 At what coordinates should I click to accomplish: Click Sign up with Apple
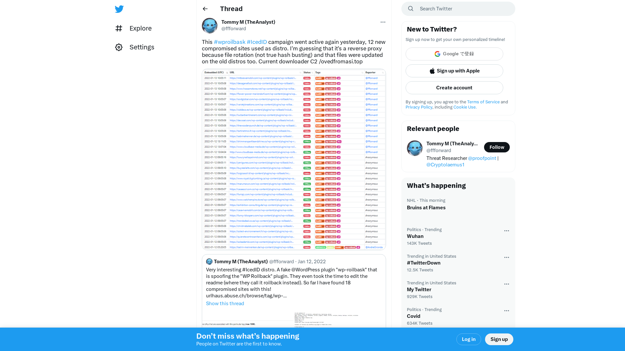454,71
